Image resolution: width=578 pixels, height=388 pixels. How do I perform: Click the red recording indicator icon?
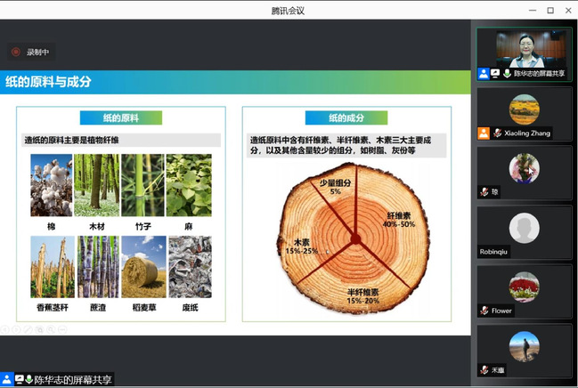tap(15, 52)
